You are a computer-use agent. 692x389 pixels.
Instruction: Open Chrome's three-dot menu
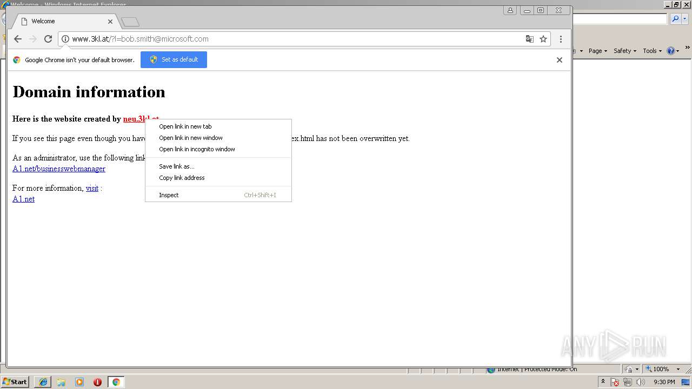pyautogui.click(x=561, y=39)
